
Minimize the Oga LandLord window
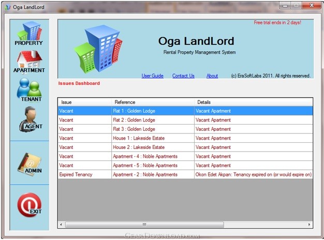point(285,6)
